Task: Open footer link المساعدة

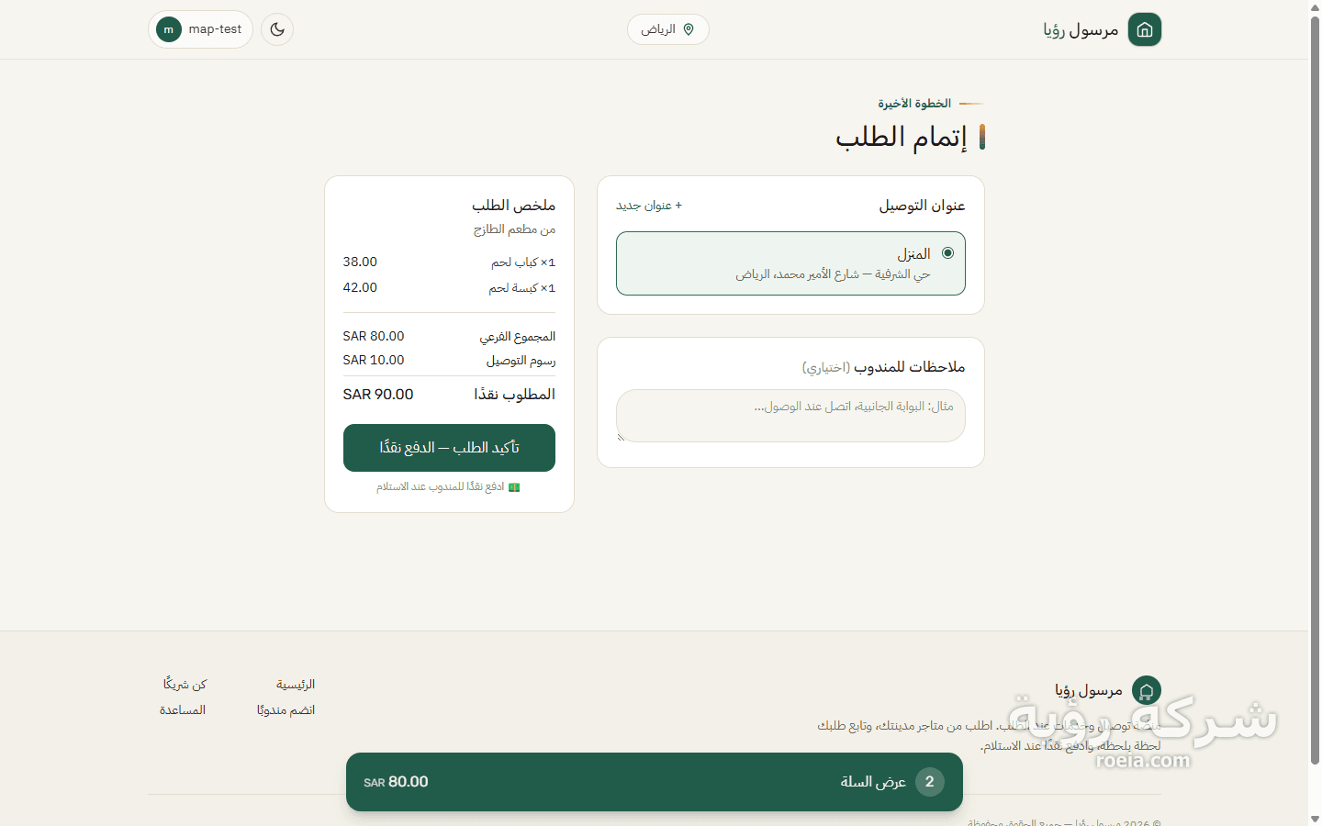Action: tap(183, 710)
